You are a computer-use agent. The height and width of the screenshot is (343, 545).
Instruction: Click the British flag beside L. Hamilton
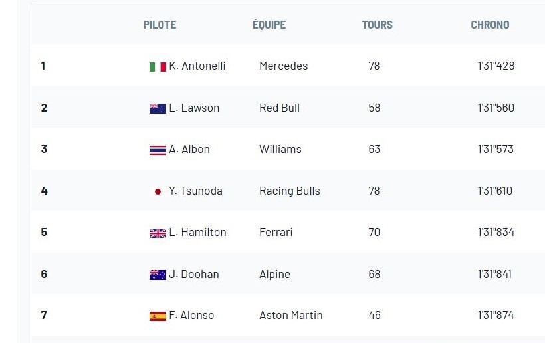(158, 233)
